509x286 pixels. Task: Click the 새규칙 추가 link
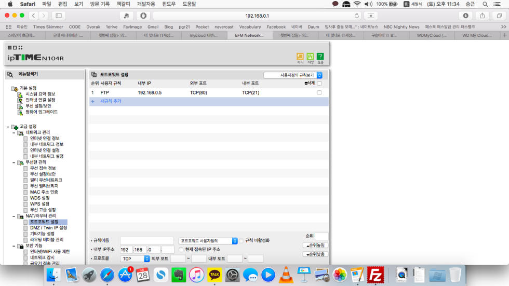(111, 101)
